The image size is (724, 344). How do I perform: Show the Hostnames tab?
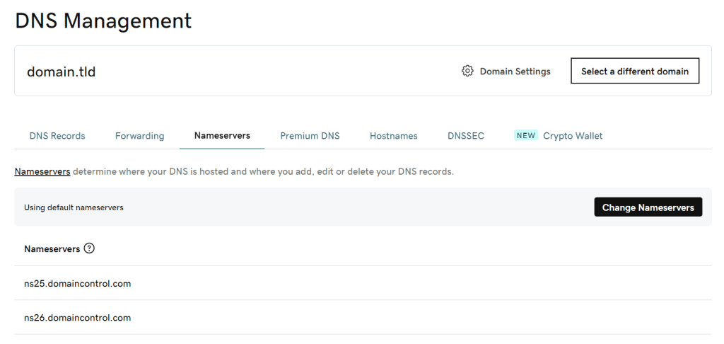393,136
